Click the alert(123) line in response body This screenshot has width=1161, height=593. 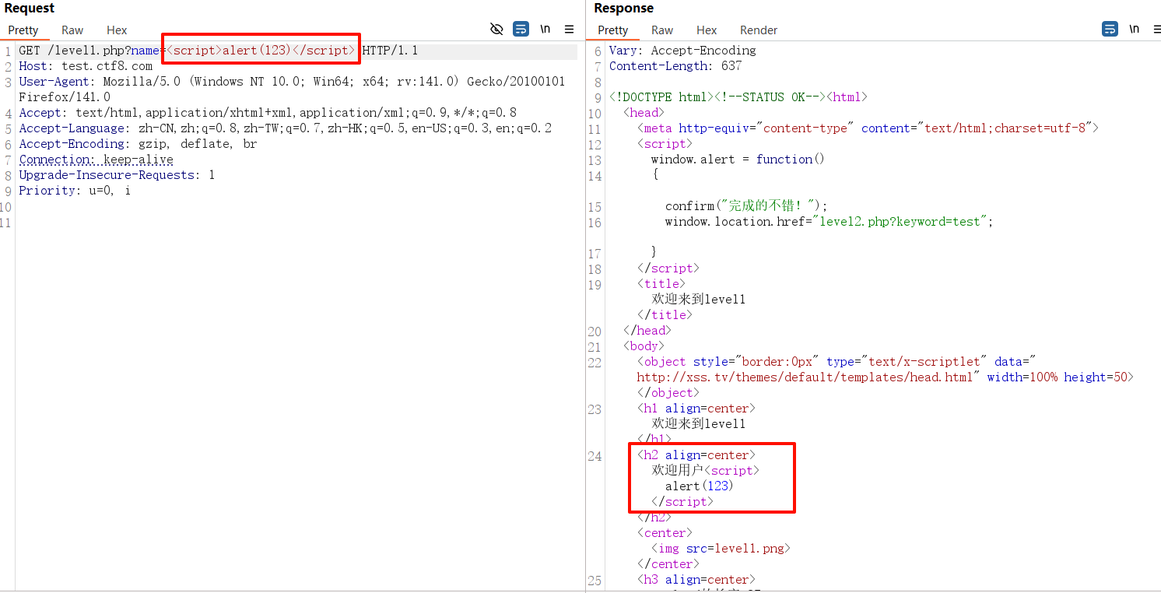[699, 486]
